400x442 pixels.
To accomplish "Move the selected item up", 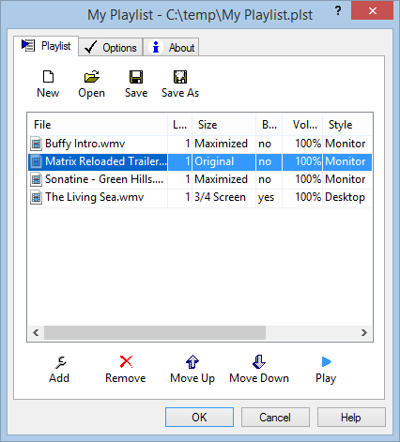I will click(192, 362).
